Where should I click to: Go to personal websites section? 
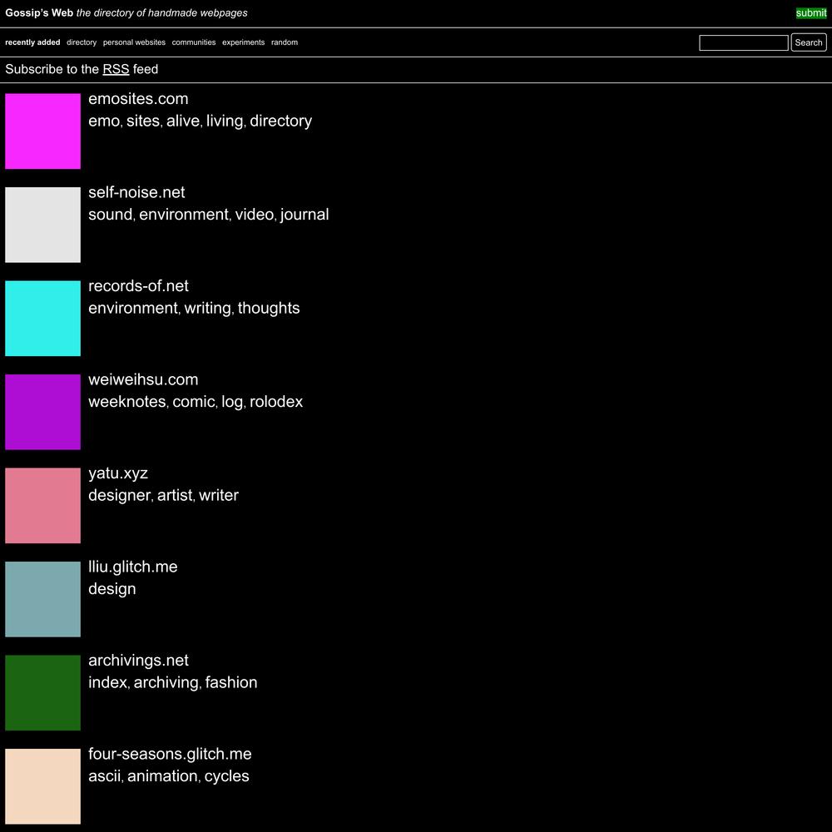pyautogui.click(x=134, y=42)
